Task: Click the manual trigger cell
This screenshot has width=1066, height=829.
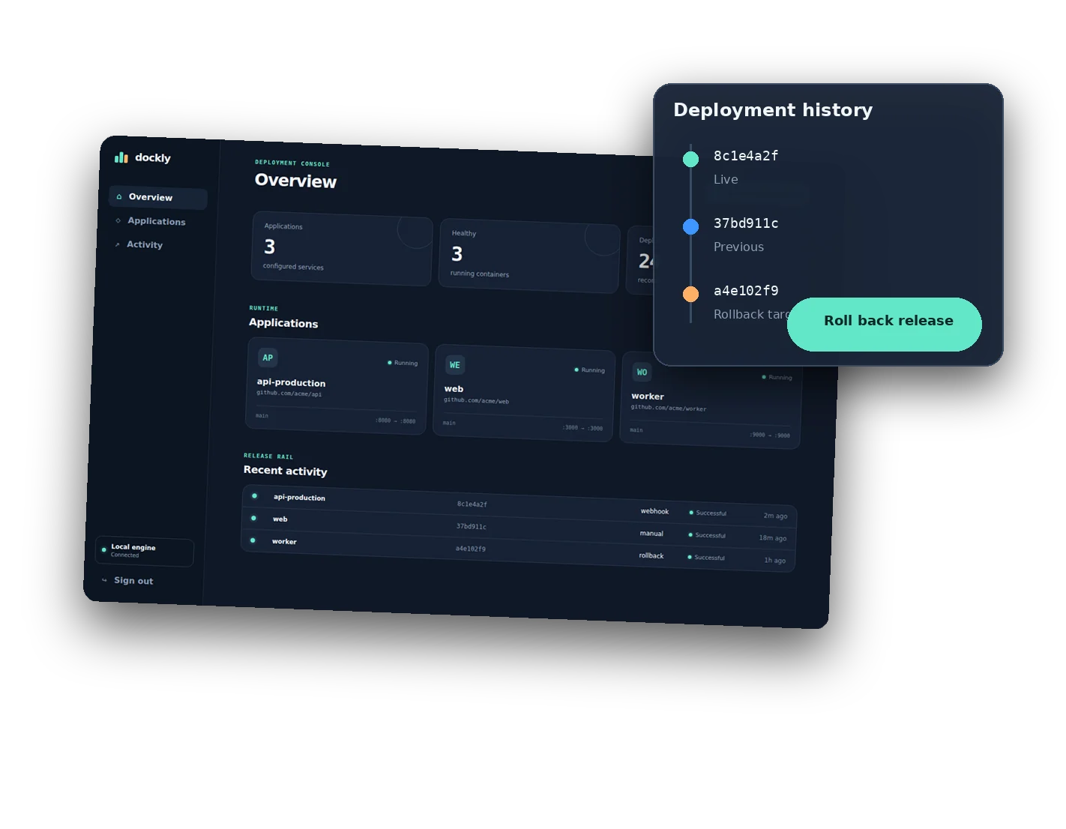Action: pyautogui.click(x=651, y=534)
